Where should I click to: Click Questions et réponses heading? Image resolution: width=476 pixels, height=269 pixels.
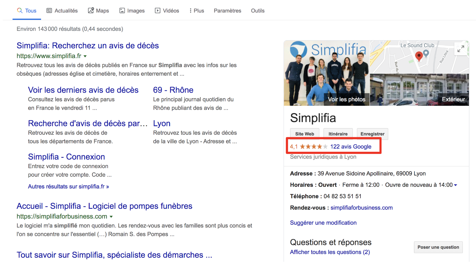click(331, 242)
